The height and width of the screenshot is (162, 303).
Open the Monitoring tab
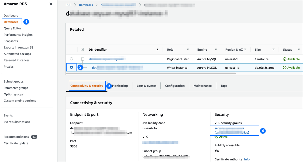(x=120, y=86)
